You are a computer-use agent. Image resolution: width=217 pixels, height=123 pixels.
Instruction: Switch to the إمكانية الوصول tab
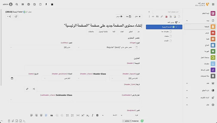[x=103, y=32]
